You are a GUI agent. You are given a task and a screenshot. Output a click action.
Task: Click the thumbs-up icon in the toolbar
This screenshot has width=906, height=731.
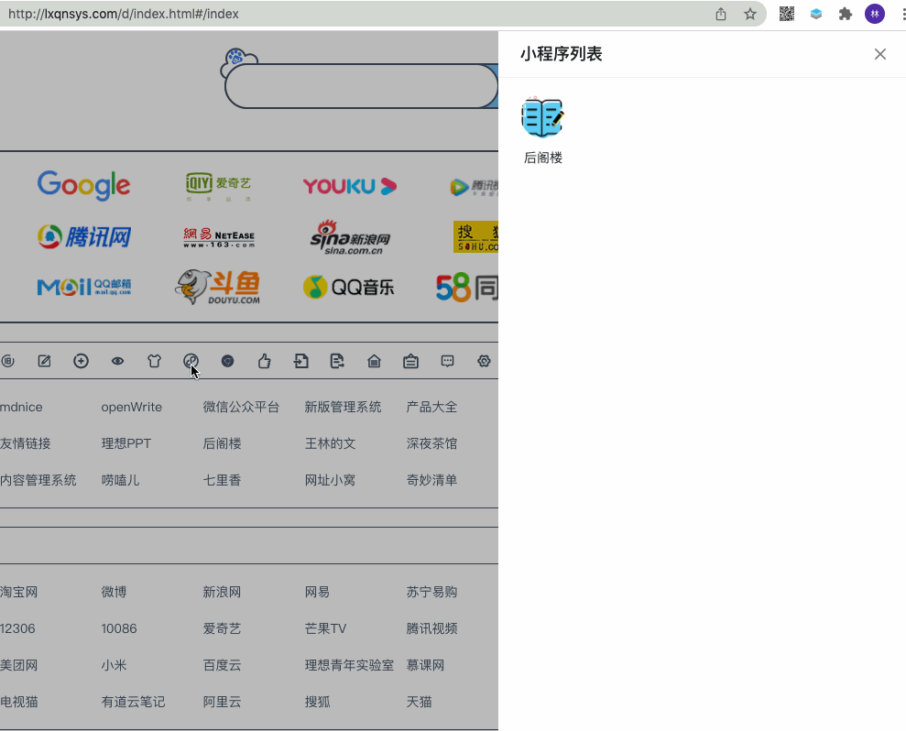pyautogui.click(x=264, y=361)
